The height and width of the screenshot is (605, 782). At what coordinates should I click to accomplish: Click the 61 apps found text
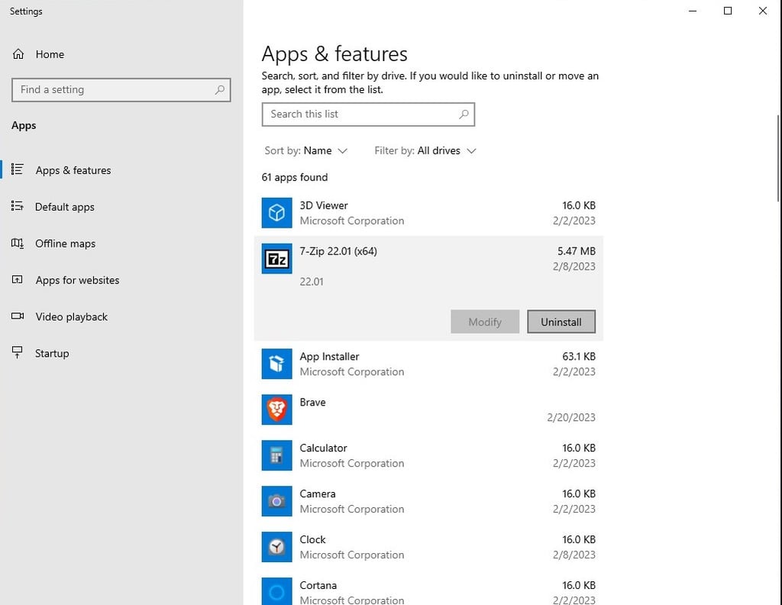295,177
